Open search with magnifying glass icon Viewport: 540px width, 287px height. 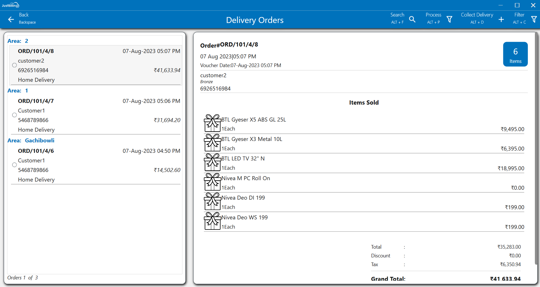coord(412,19)
